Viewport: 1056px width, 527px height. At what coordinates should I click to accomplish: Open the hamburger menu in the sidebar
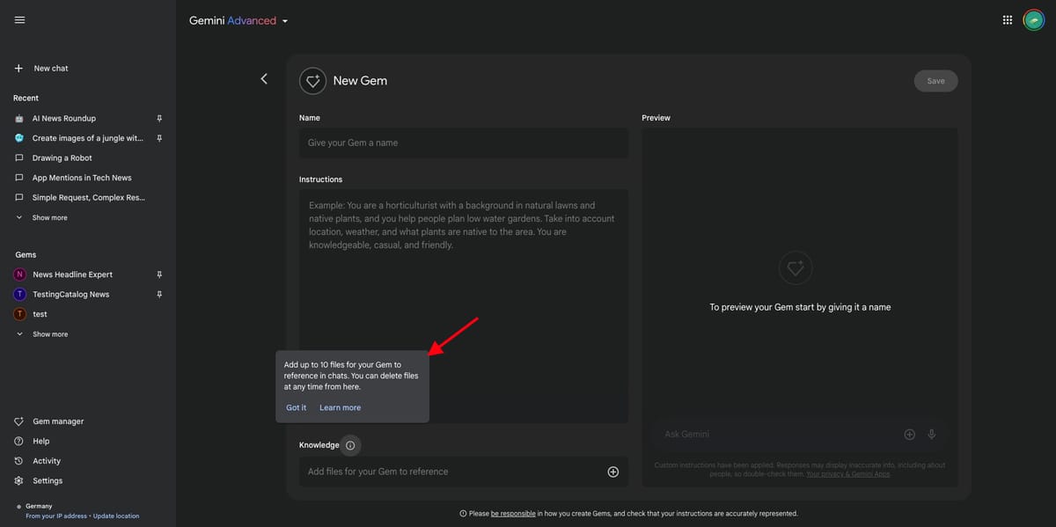coord(19,19)
